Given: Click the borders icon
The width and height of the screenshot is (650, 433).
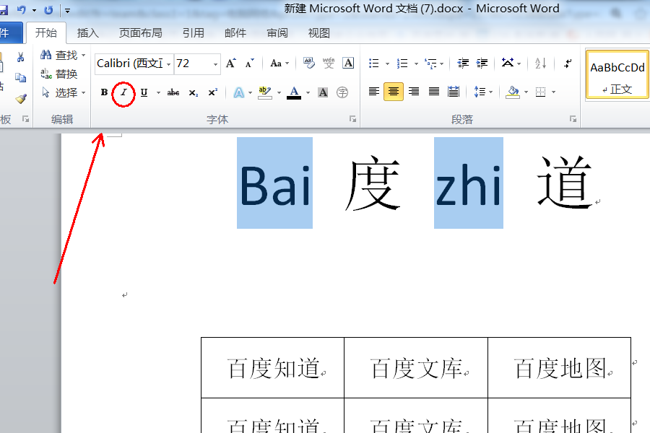Looking at the screenshot, I should point(540,92).
